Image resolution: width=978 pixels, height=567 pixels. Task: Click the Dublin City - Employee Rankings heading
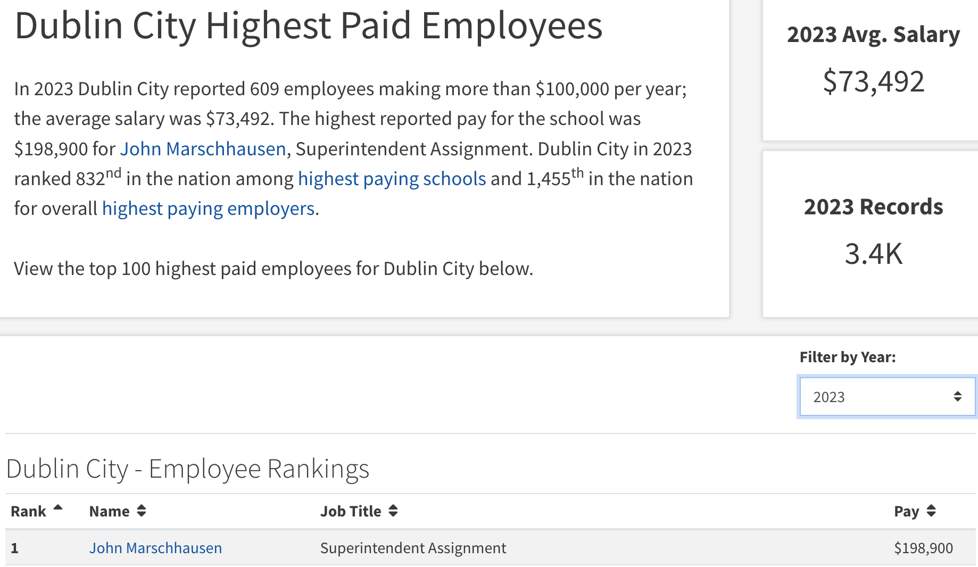click(188, 469)
